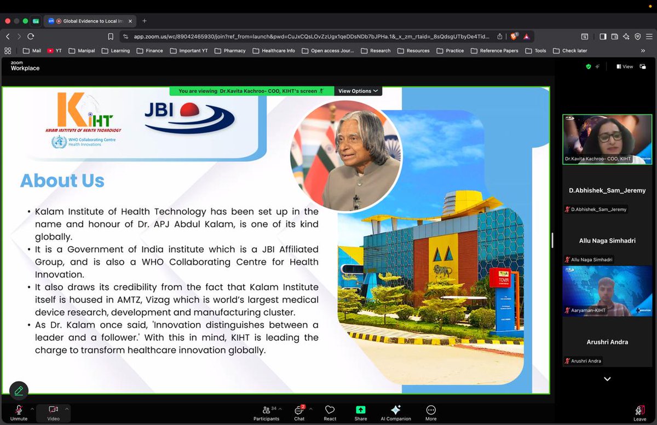Show more participants with down chevron
657x425 pixels.
[x=607, y=379]
